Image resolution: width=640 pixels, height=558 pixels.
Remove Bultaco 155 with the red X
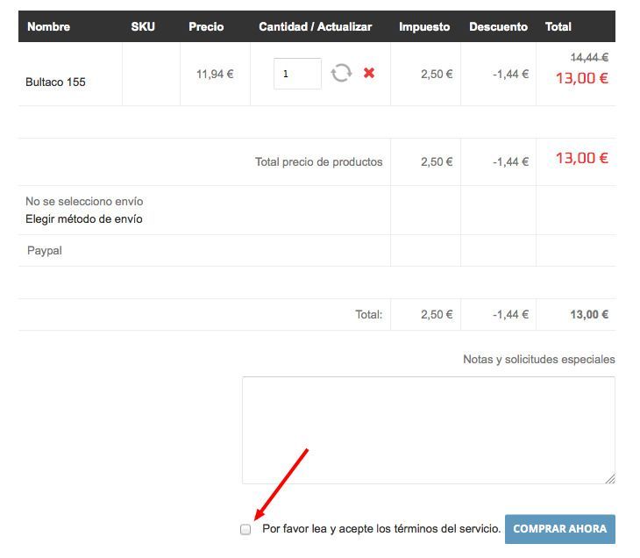(x=369, y=73)
